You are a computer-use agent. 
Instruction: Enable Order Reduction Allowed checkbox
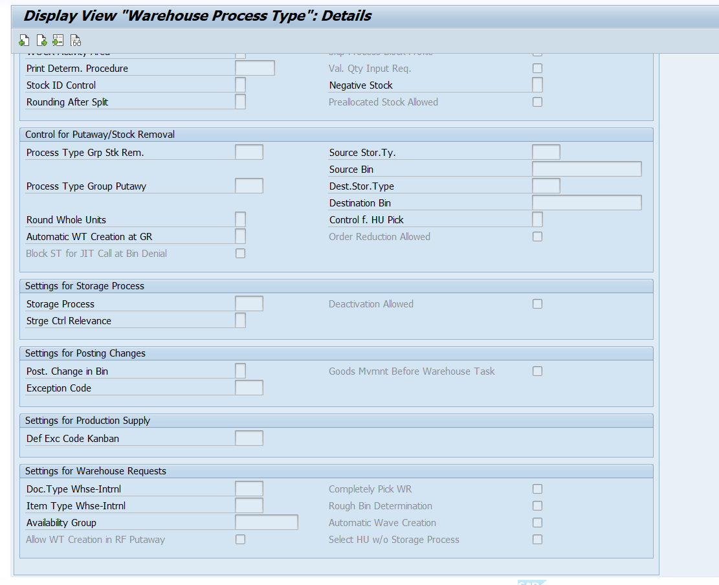(x=537, y=237)
